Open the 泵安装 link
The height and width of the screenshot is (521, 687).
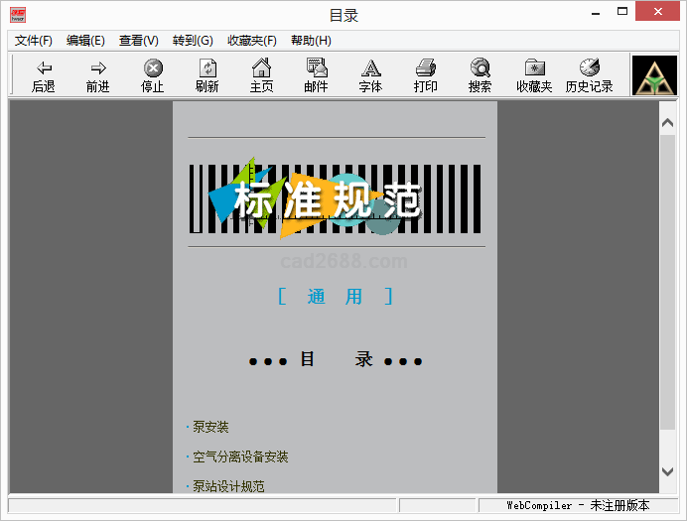(210, 428)
